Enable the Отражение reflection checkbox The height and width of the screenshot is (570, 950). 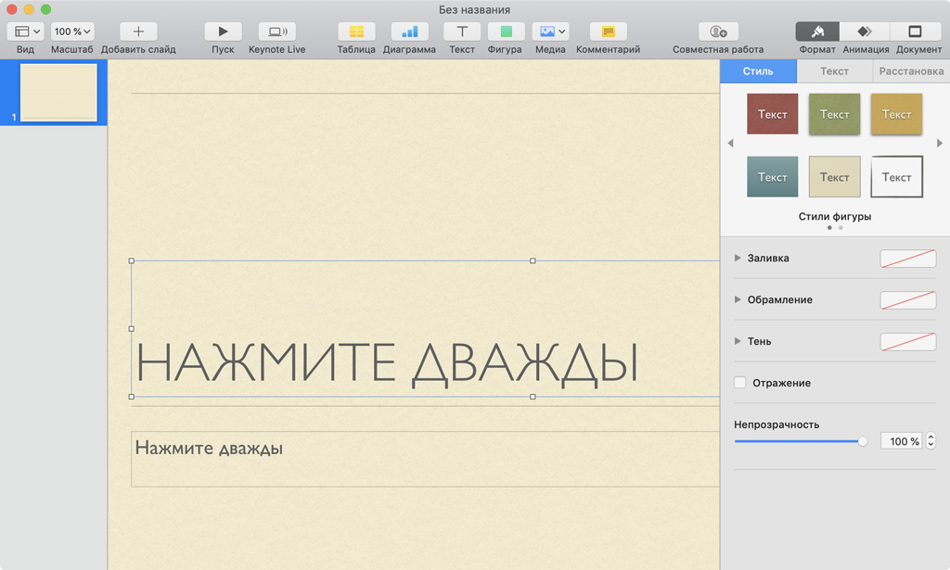pyautogui.click(x=739, y=383)
